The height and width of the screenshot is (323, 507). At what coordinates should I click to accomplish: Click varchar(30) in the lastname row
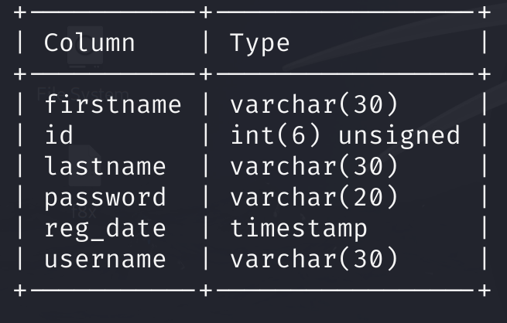pos(313,166)
